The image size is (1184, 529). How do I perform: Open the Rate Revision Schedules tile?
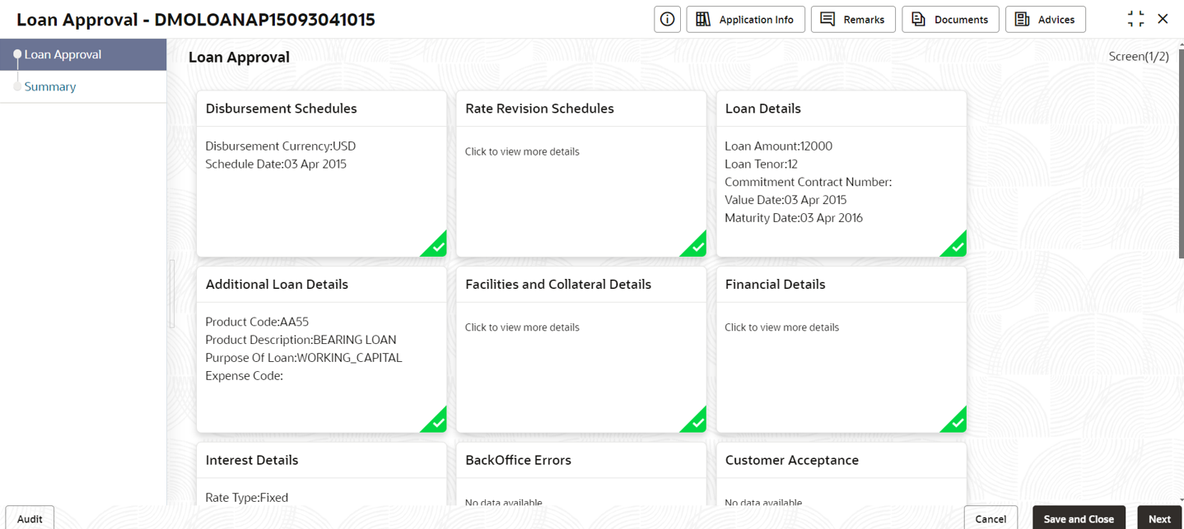tap(581, 174)
